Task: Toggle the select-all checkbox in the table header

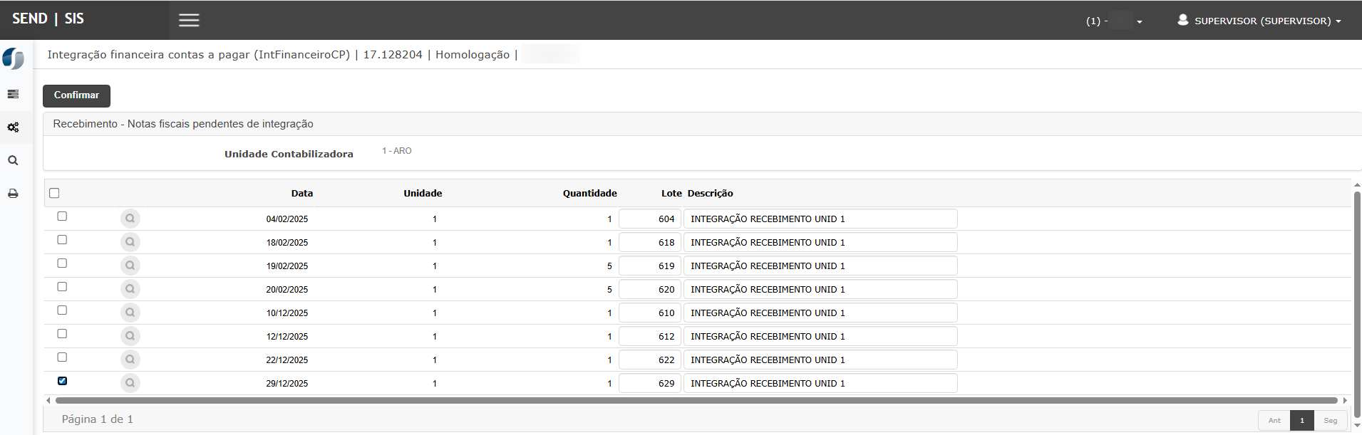Action: [54, 193]
